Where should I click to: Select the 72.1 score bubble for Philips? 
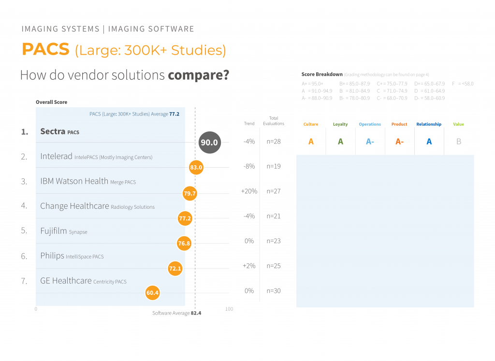pos(175,269)
